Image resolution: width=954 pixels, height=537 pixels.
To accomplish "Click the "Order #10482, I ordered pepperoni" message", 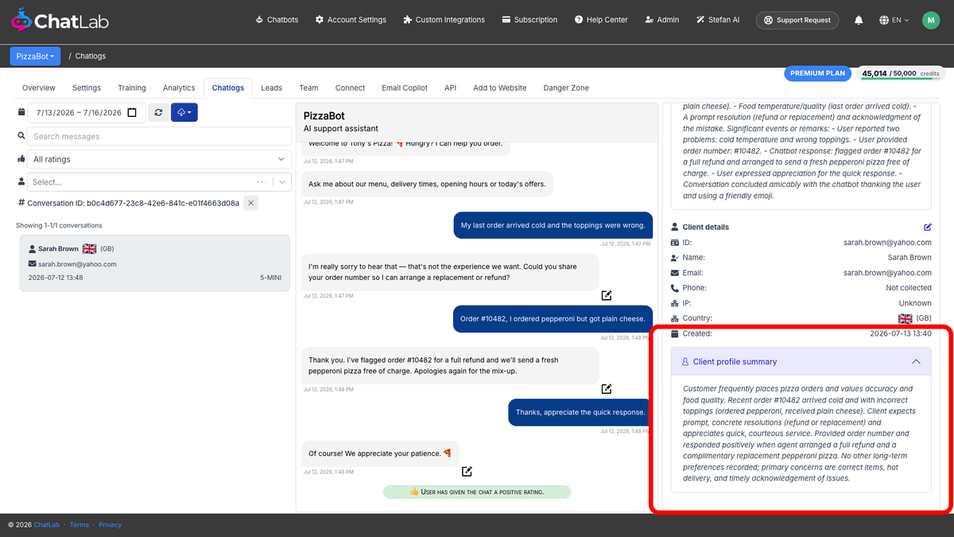I will click(x=553, y=319).
